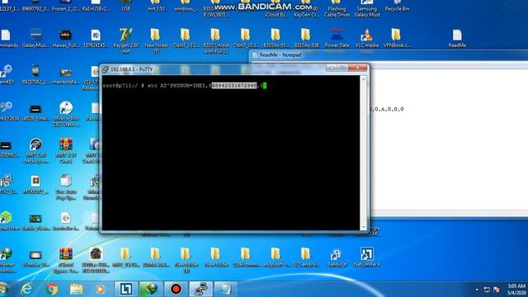Viewport: 528px width, 297px height.
Task: Open the VPNBook folder on desktop
Action: [x=397, y=39]
